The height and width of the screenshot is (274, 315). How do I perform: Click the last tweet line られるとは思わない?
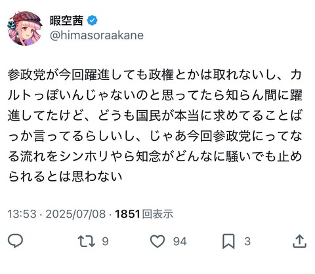tap(65, 176)
